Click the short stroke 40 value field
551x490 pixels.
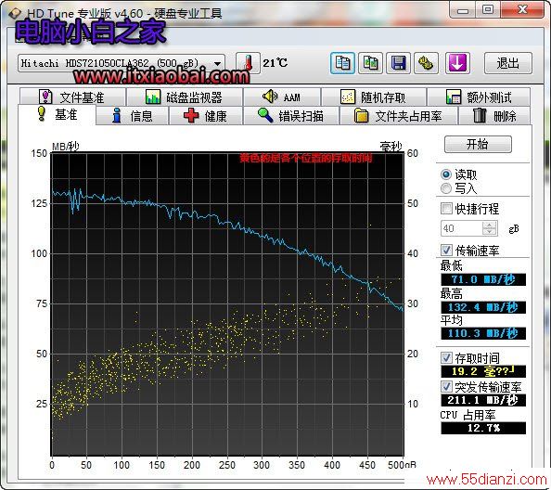[x=462, y=228]
